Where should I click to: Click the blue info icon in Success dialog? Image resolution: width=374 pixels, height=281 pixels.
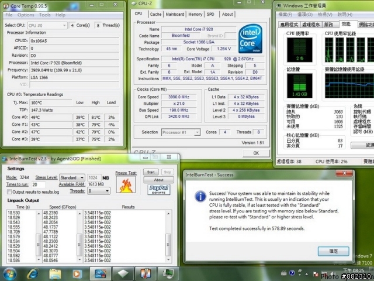pos(200,196)
